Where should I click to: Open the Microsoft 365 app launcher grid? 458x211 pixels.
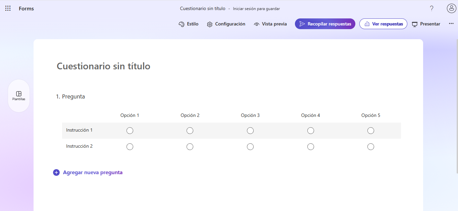pyautogui.click(x=8, y=8)
